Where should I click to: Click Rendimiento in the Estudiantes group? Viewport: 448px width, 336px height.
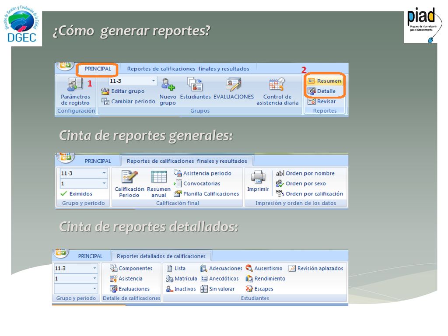point(266,279)
